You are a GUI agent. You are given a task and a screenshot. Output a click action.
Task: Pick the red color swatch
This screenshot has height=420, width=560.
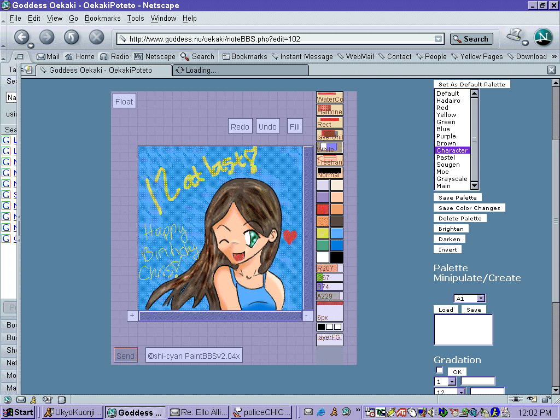pyautogui.click(x=323, y=209)
